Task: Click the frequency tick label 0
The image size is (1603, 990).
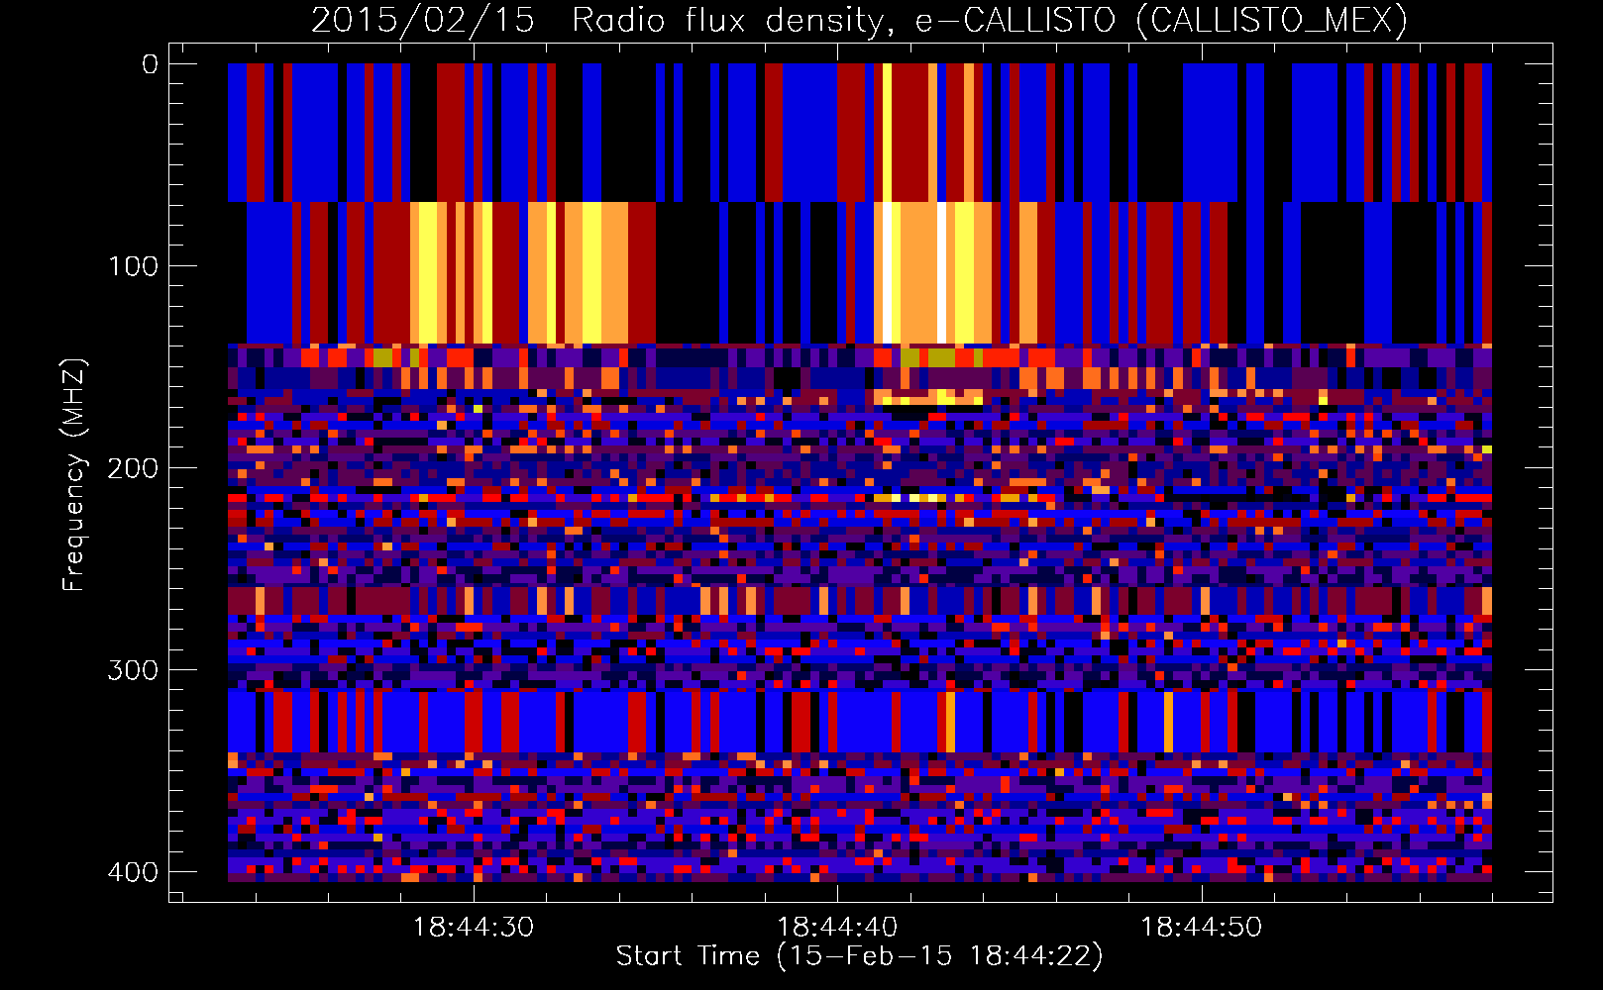Action: 151,64
